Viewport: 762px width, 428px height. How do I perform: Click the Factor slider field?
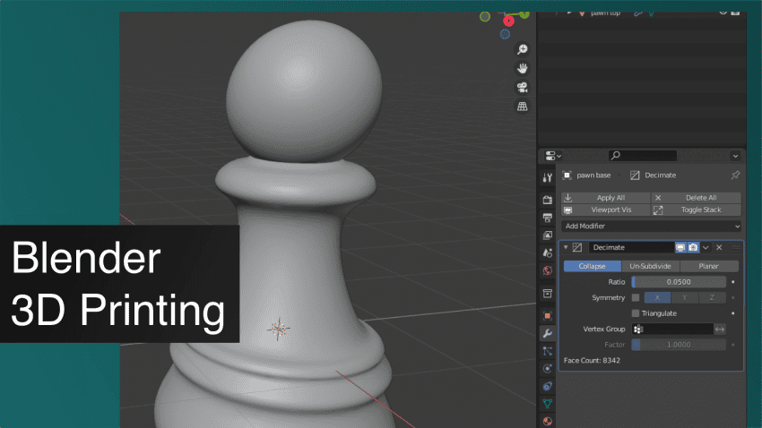[679, 345]
